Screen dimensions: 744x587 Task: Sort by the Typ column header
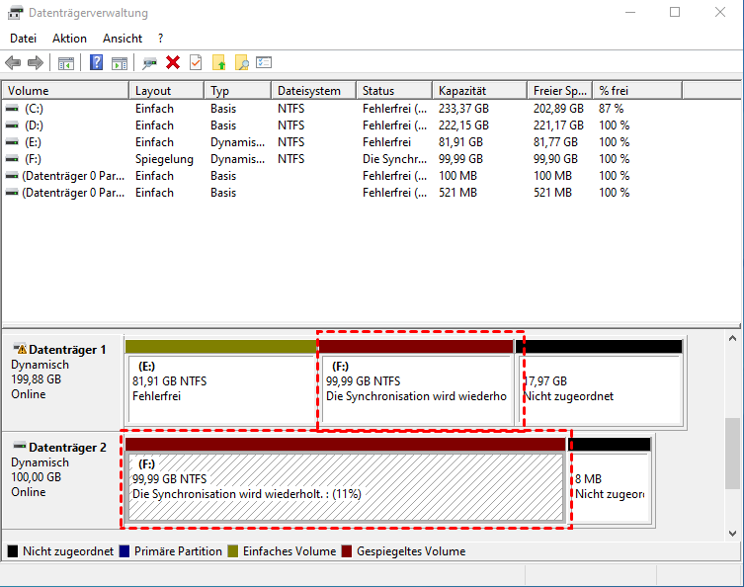point(238,91)
